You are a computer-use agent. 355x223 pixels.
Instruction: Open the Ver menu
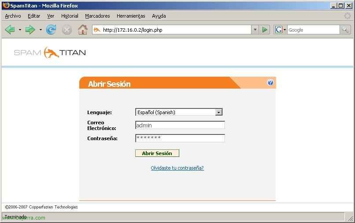coord(51,16)
